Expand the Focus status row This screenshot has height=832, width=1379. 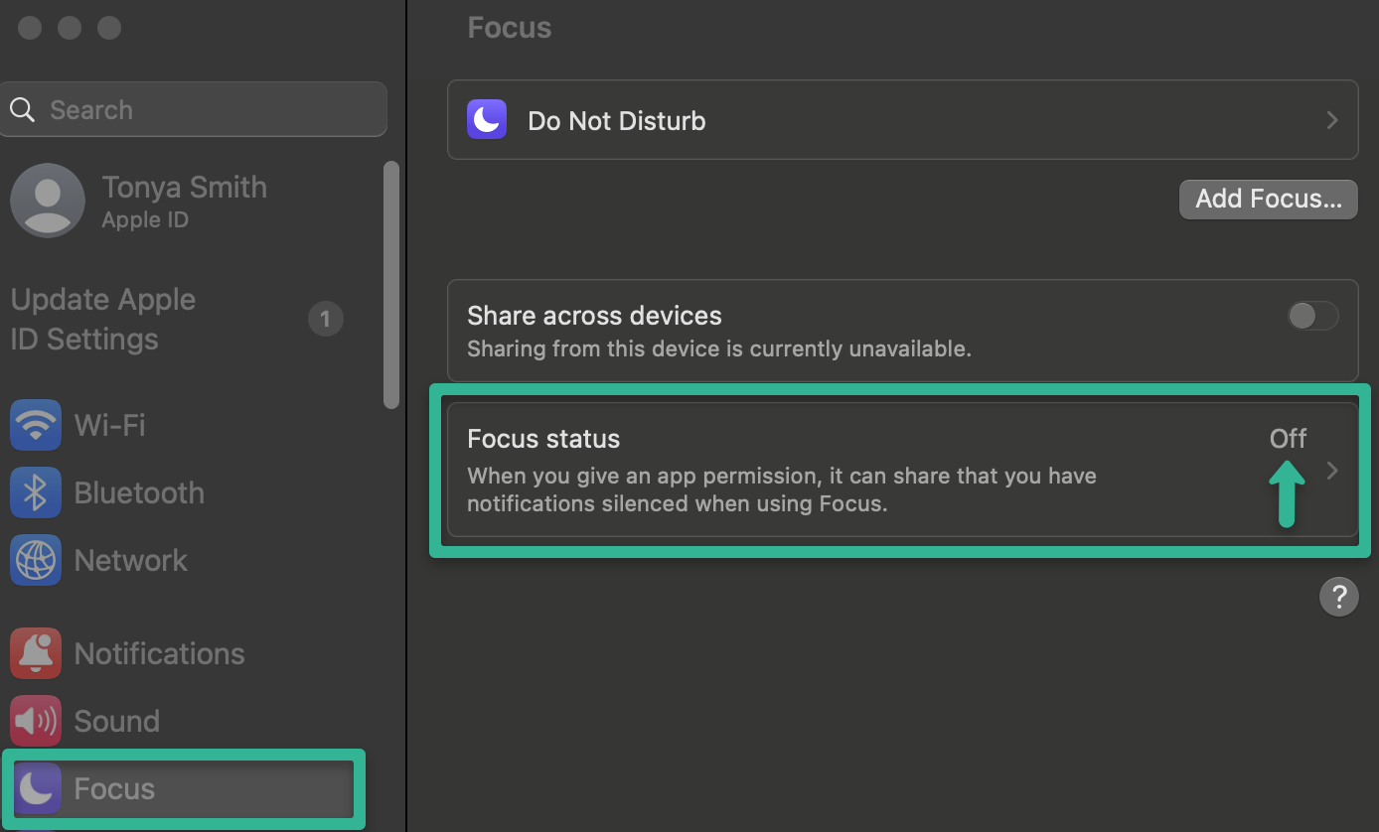(x=894, y=471)
